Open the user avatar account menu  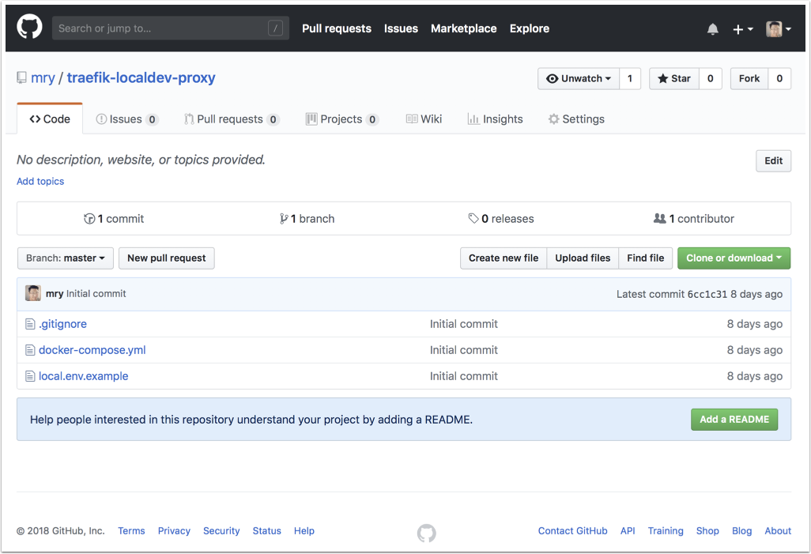point(779,29)
